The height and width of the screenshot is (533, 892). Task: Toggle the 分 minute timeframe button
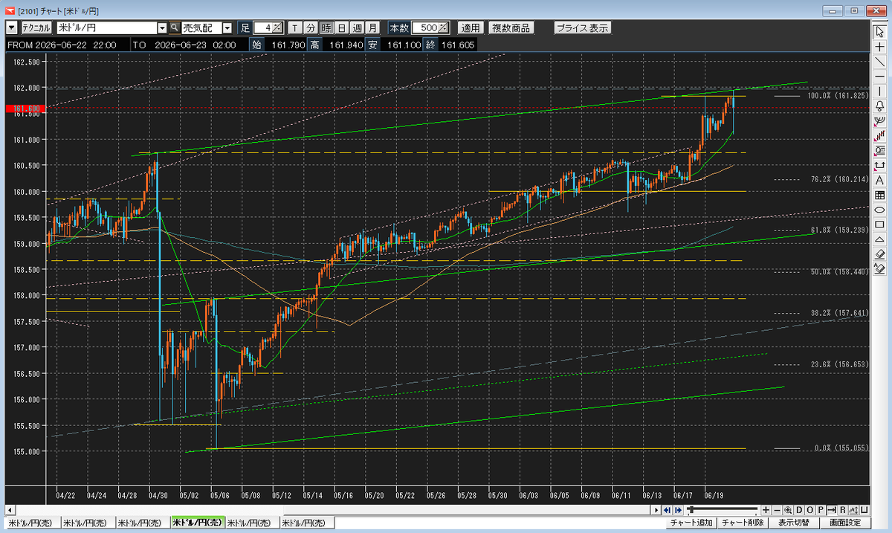(x=310, y=28)
